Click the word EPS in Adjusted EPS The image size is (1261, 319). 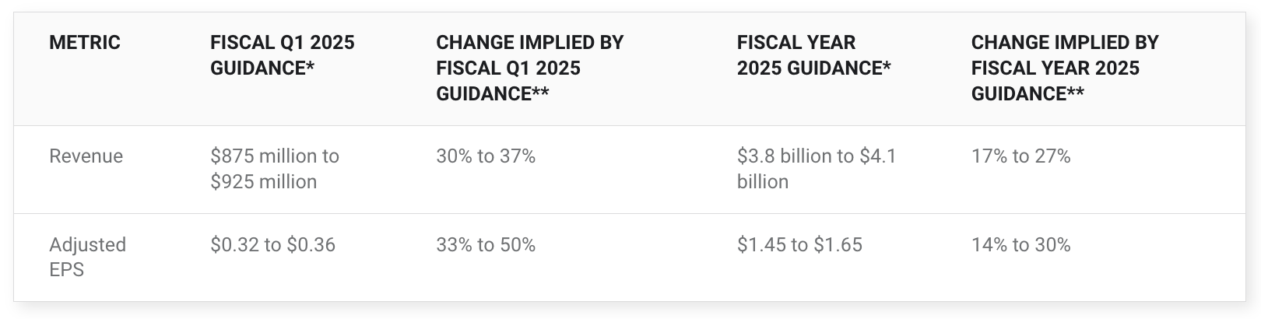coord(66,270)
